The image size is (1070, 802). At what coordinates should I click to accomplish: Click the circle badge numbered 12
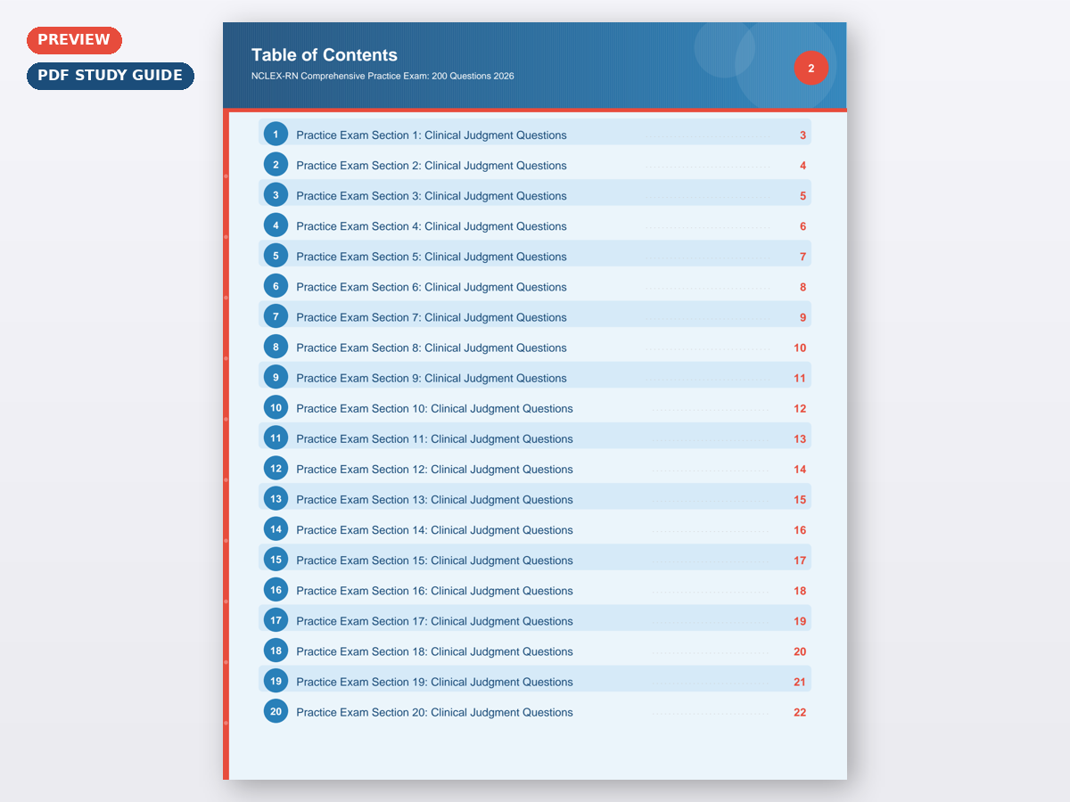point(276,469)
